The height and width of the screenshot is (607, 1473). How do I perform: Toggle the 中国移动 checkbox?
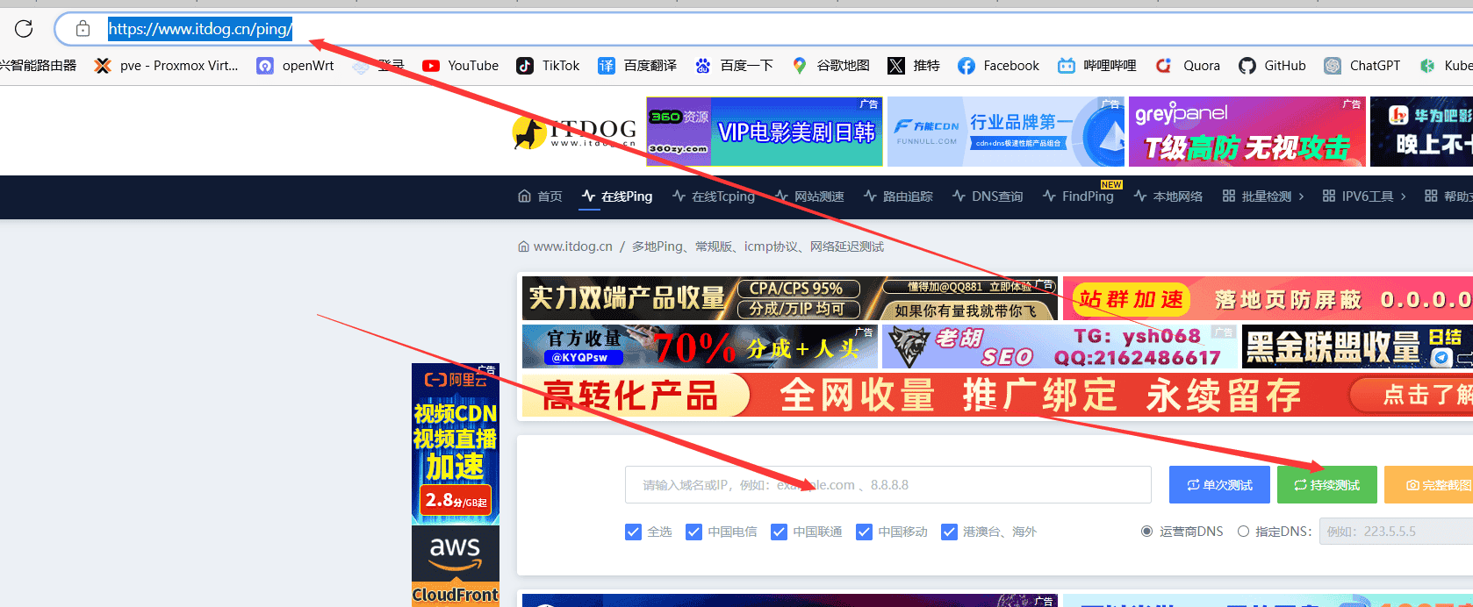864,532
